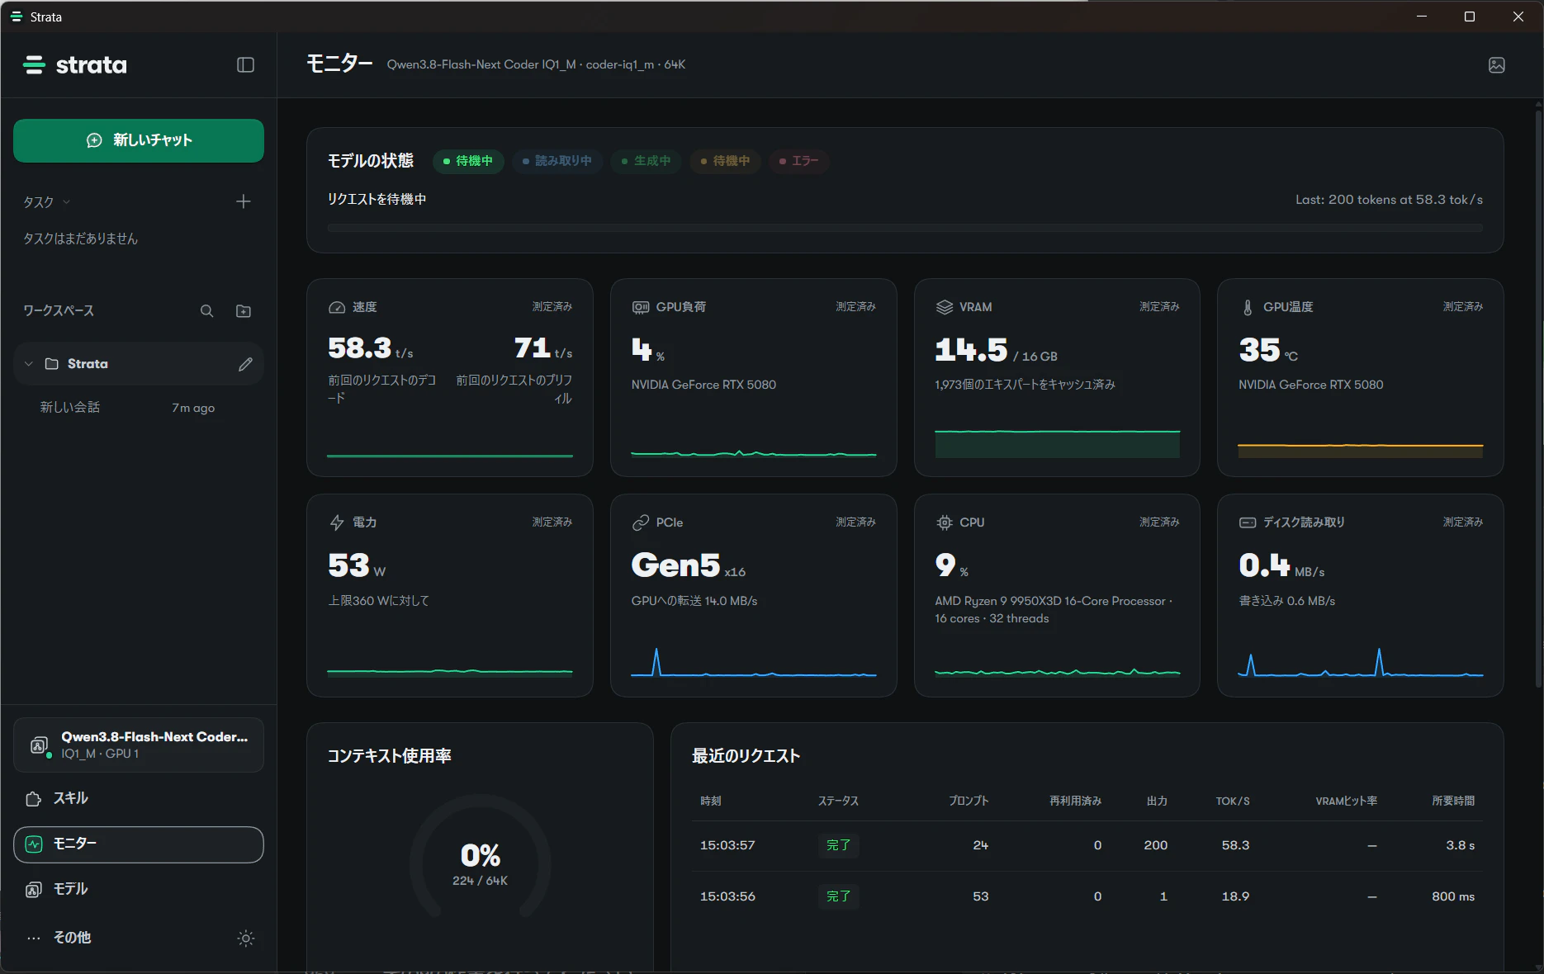Click the thermometer icon on the GPU温度 card
Viewport: 1544px width, 974px height.
[1248, 307]
